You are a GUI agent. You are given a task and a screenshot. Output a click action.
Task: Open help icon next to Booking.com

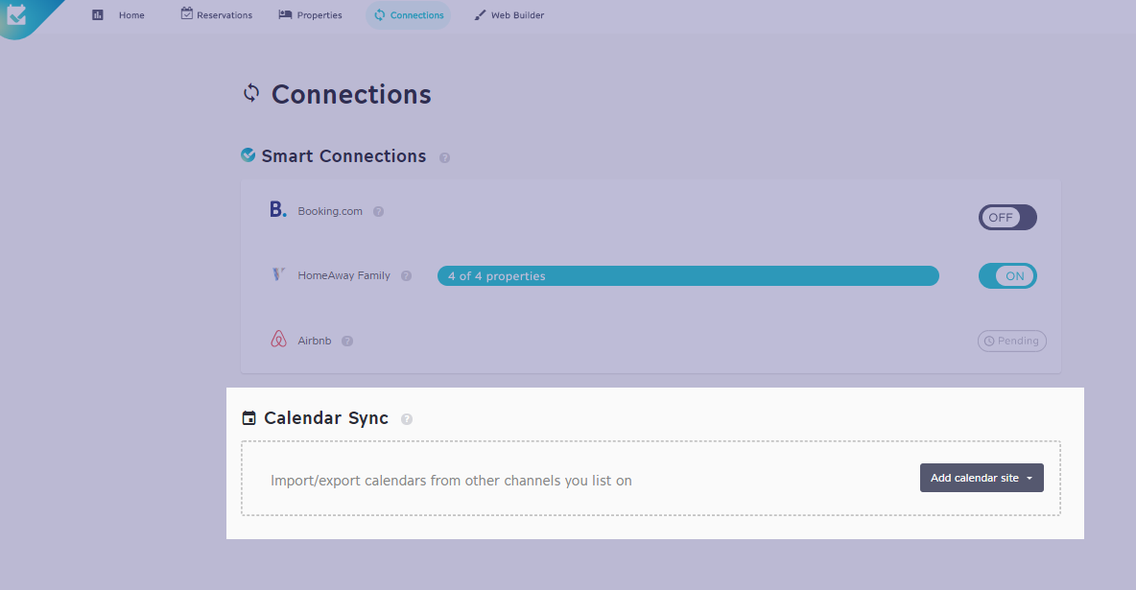[x=378, y=212]
